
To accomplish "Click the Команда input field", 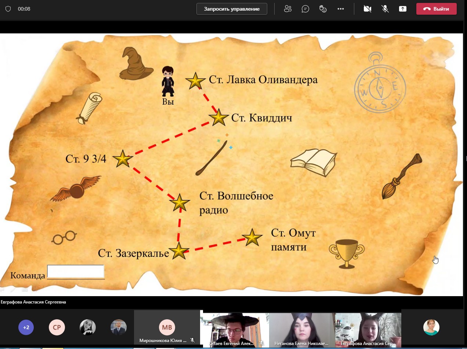I will (76, 272).
